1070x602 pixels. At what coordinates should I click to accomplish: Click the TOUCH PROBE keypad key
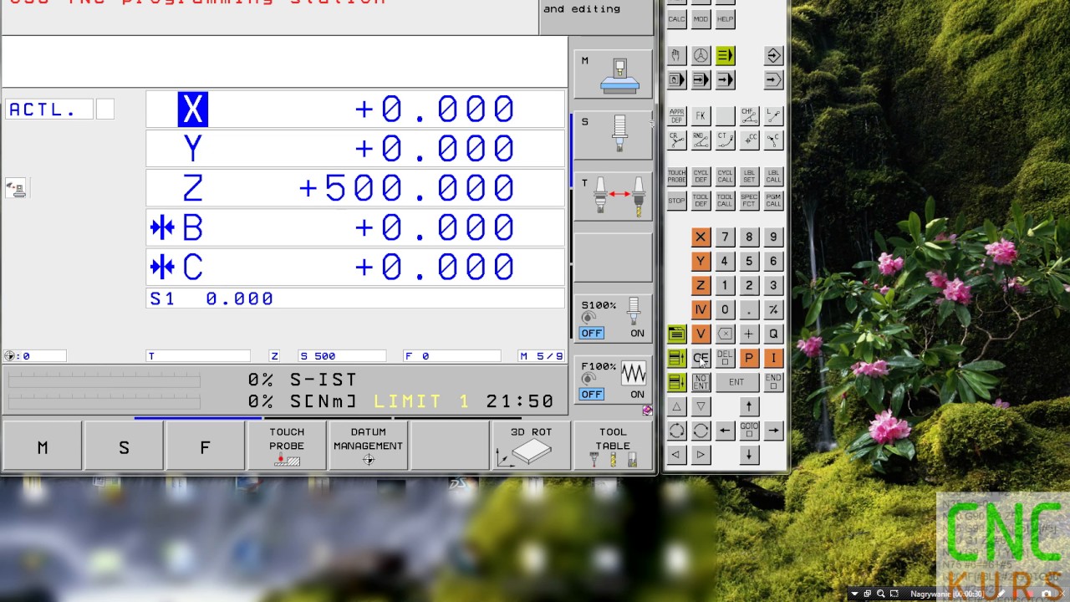676,176
